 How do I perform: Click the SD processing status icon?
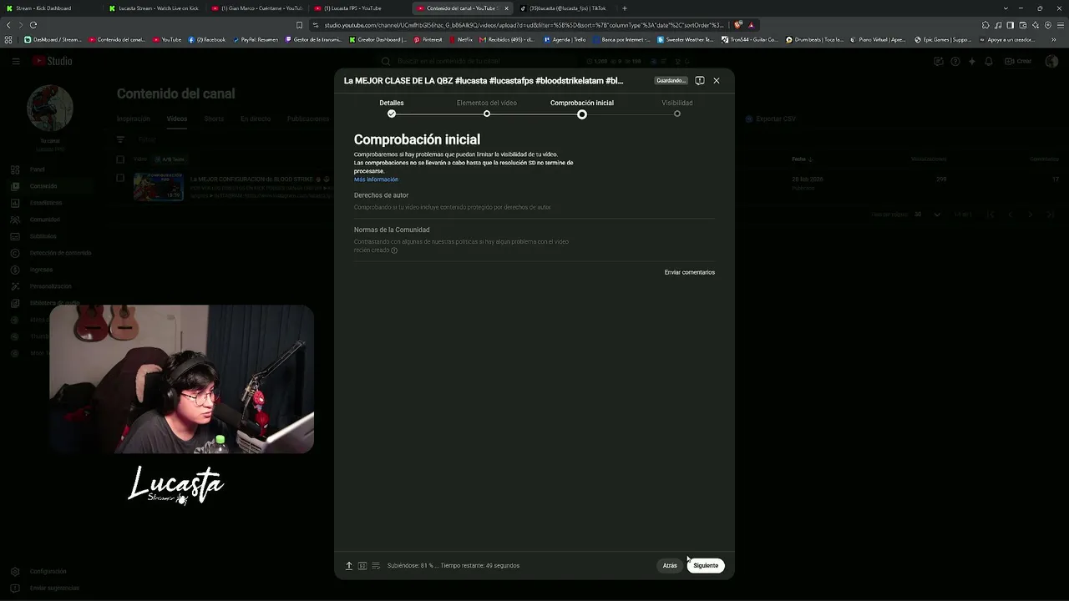362,565
